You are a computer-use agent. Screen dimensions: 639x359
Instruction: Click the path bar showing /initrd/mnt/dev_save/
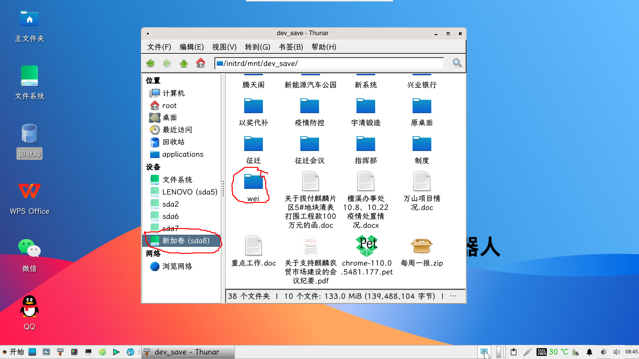(x=329, y=63)
